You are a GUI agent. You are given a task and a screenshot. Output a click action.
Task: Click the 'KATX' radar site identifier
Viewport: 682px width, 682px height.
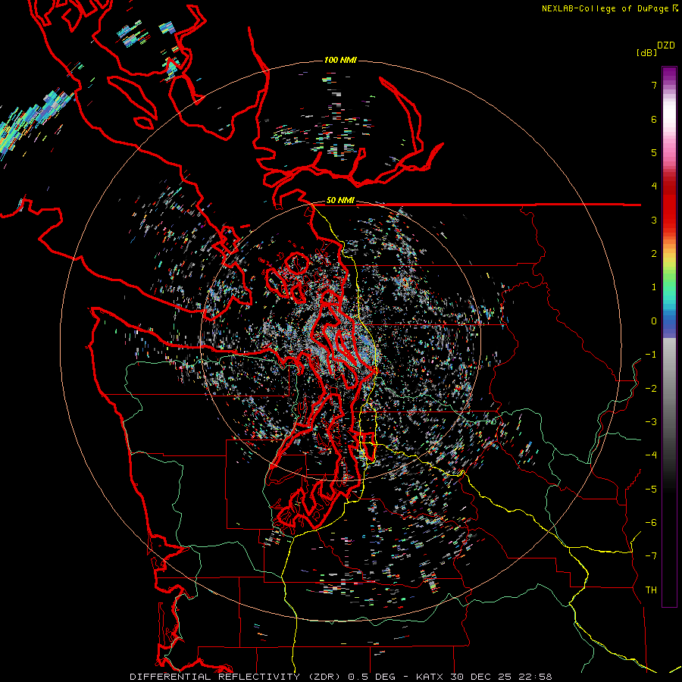tap(430, 677)
